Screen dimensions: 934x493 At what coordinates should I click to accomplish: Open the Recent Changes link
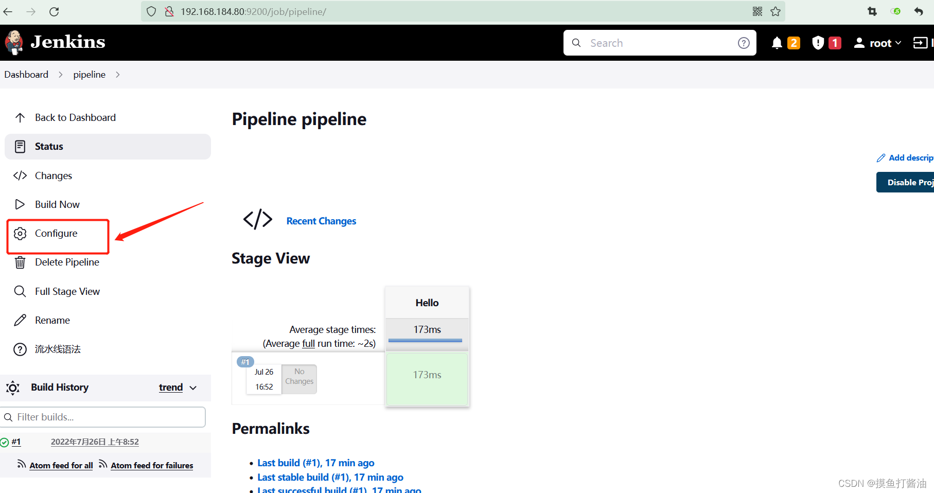pyautogui.click(x=321, y=221)
